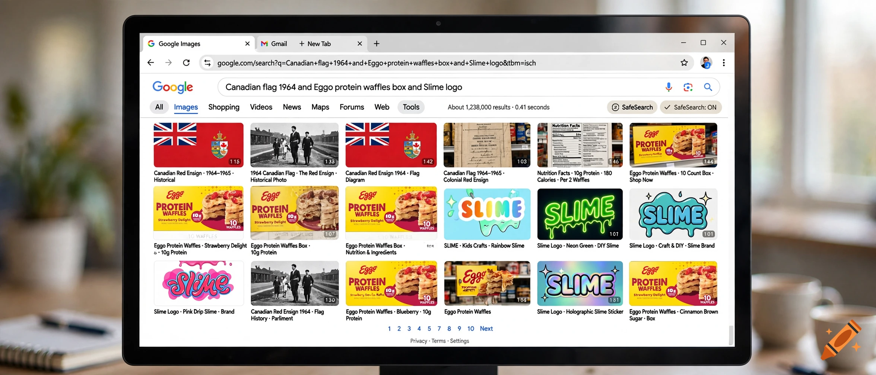This screenshot has height=375, width=876.
Task: Select the Images search filter
Action: [186, 107]
